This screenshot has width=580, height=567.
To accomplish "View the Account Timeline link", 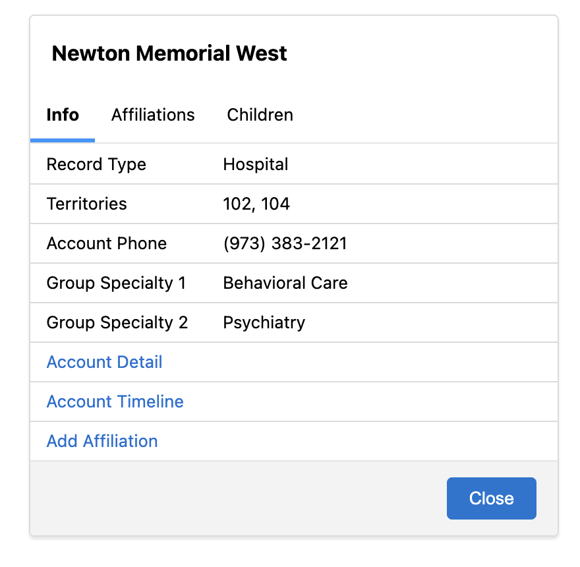I will click(115, 402).
